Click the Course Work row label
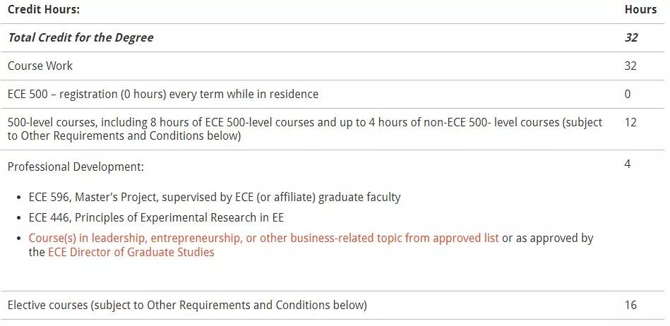Screen dimensions: 670x326 pos(40,66)
